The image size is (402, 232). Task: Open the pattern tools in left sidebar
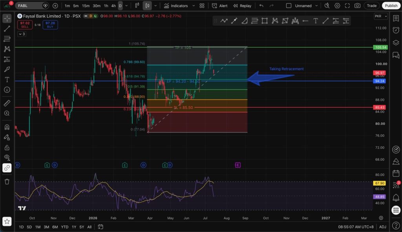click(x=7, y=49)
